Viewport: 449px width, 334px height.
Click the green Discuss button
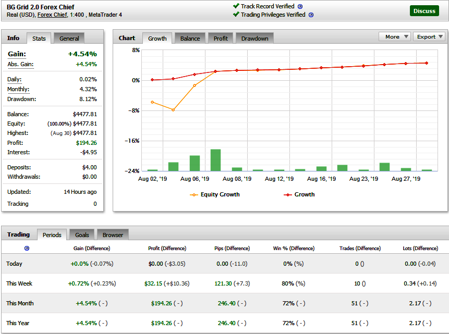(424, 11)
